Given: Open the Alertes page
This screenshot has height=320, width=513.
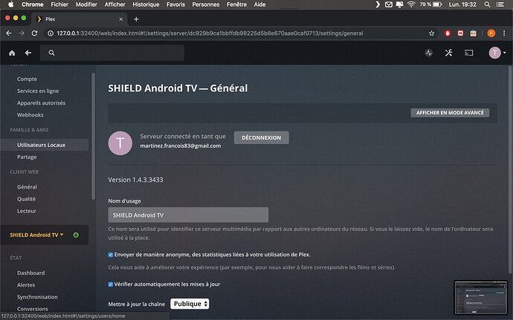Looking at the screenshot, I should (x=26, y=285).
